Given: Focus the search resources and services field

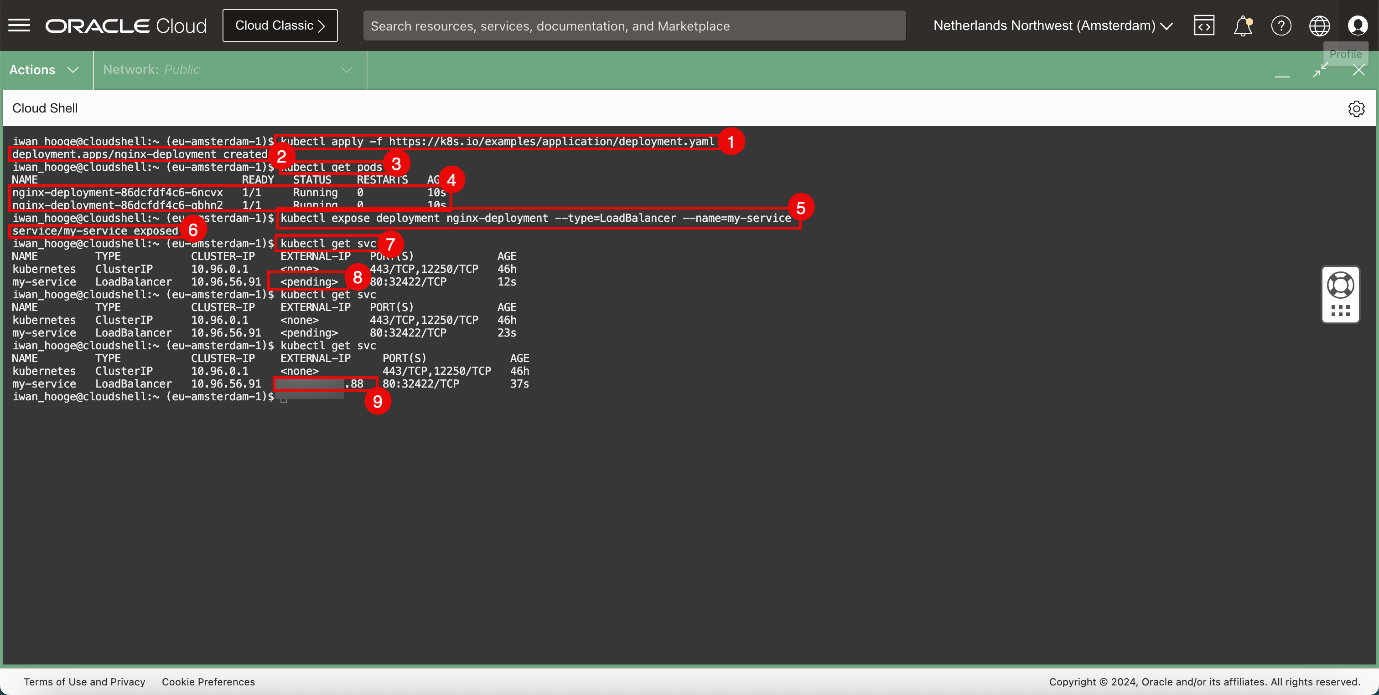Looking at the screenshot, I should coord(634,26).
